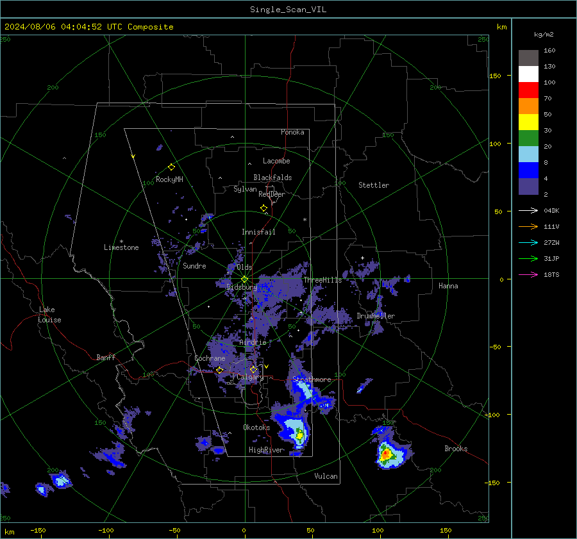
Task: Click the white 130 kg/m2 legend swatch
Action: (528, 74)
